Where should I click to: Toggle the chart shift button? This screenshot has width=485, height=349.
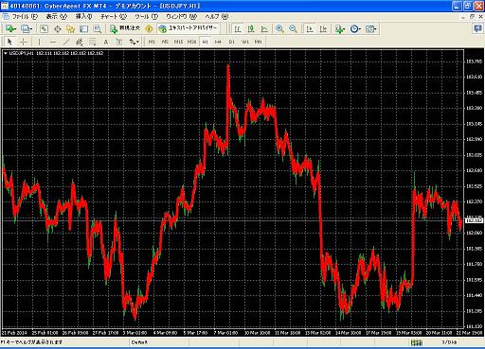tap(323, 29)
